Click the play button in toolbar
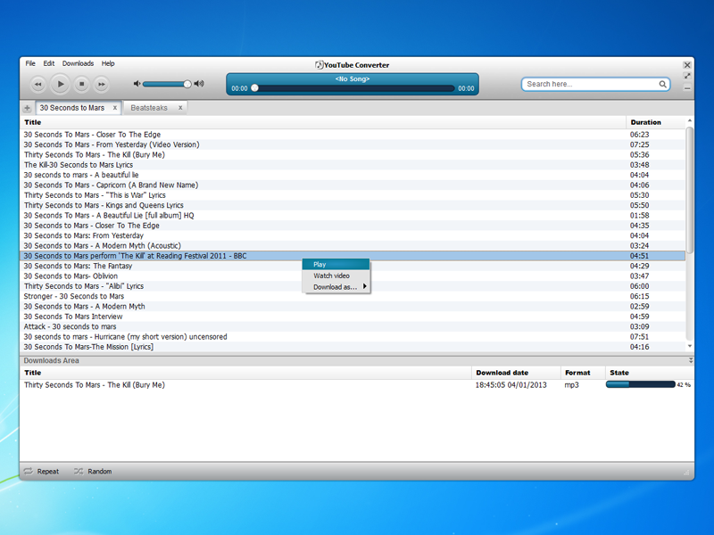Screen dimensions: 714x535 coord(60,84)
